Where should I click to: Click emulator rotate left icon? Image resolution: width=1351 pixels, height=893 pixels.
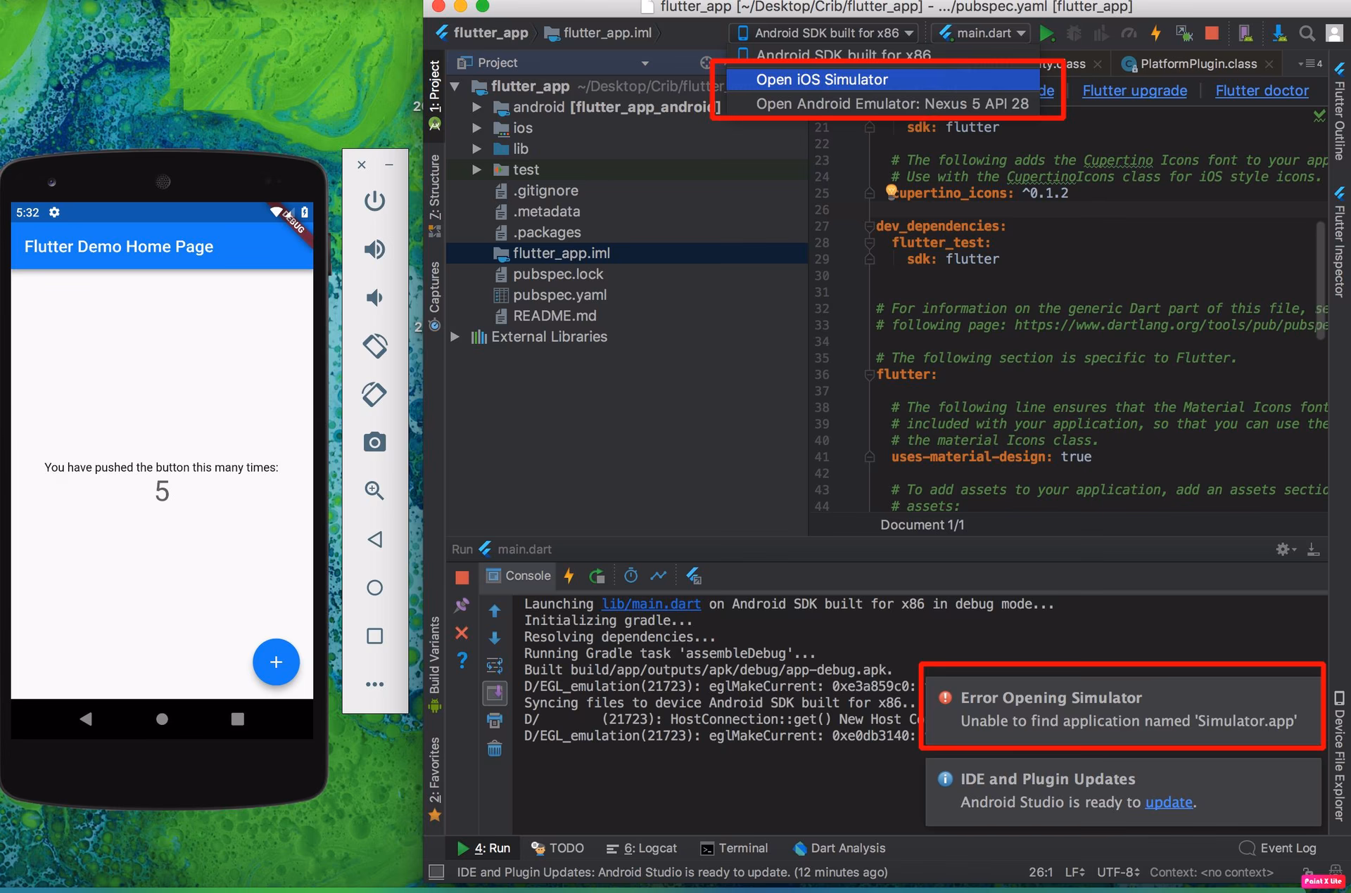[x=374, y=345]
